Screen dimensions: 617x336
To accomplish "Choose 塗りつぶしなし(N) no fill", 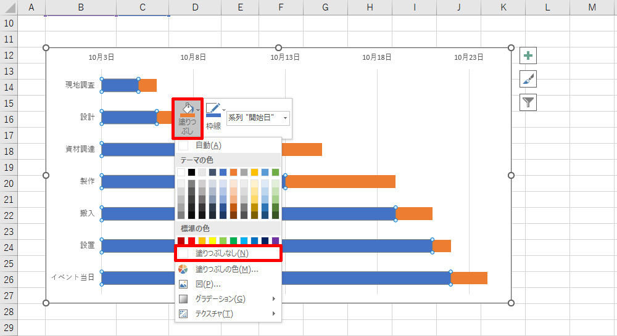I will coord(228,253).
